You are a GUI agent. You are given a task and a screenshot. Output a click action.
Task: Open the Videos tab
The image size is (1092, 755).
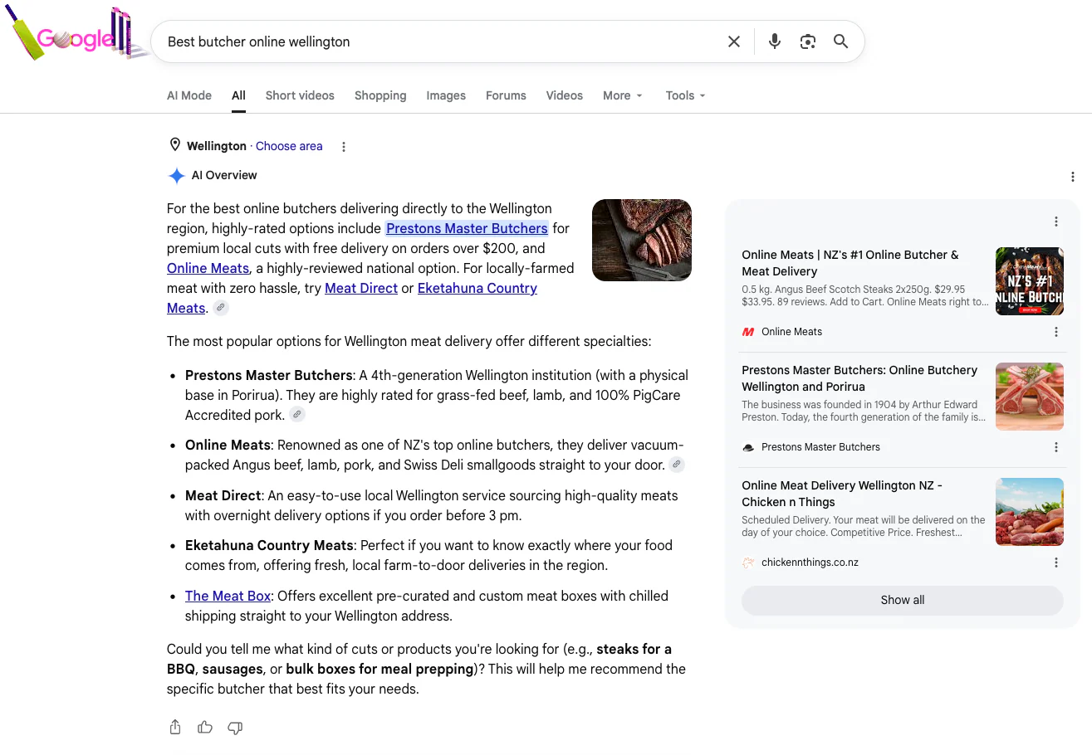565,95
